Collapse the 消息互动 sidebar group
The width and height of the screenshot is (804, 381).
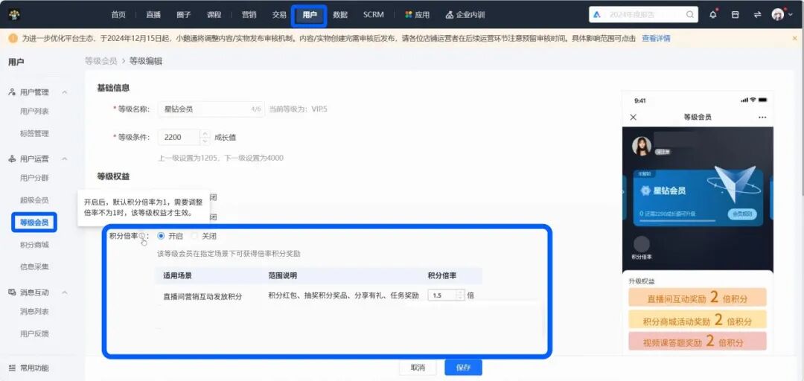pyautogui.click(x=65, y=292)
